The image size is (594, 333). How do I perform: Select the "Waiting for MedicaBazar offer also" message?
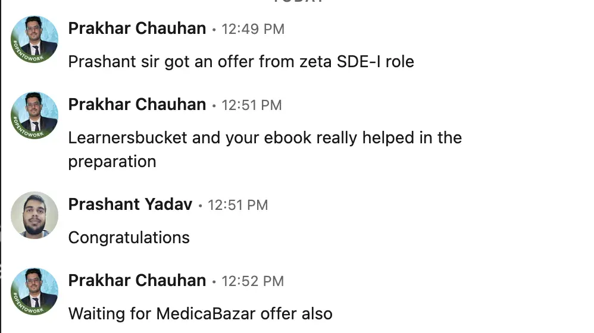[x=200, y=313]
